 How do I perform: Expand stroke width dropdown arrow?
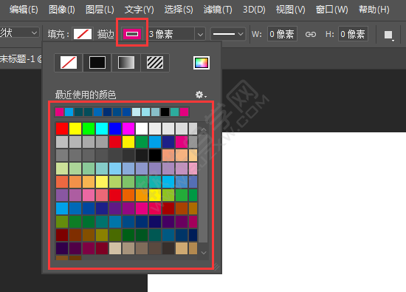click(x=200, y=34)
